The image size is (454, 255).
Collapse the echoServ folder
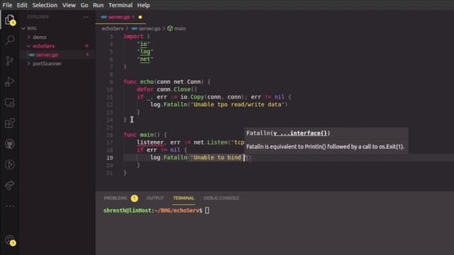tap(28, 46)
